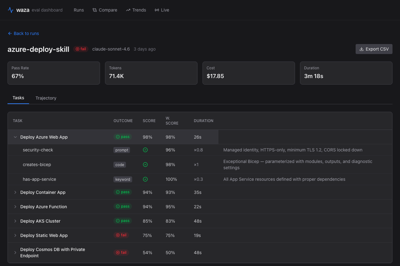Image resolution: width=400 pixels, height=266 pixels.
Task: Click the Trends arrow icon
Action: click(128, 10)
